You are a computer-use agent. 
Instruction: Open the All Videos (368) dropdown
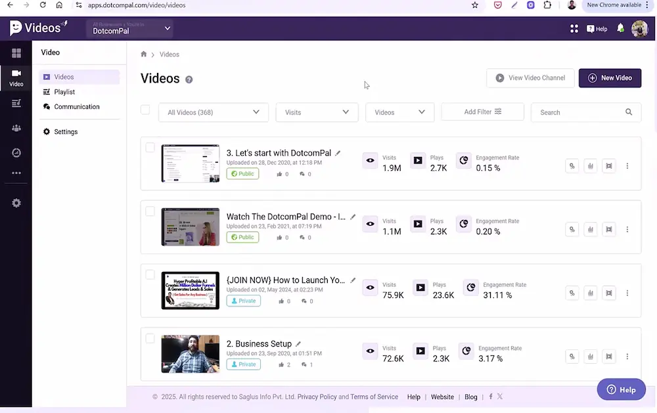click(x=213, y=112)
